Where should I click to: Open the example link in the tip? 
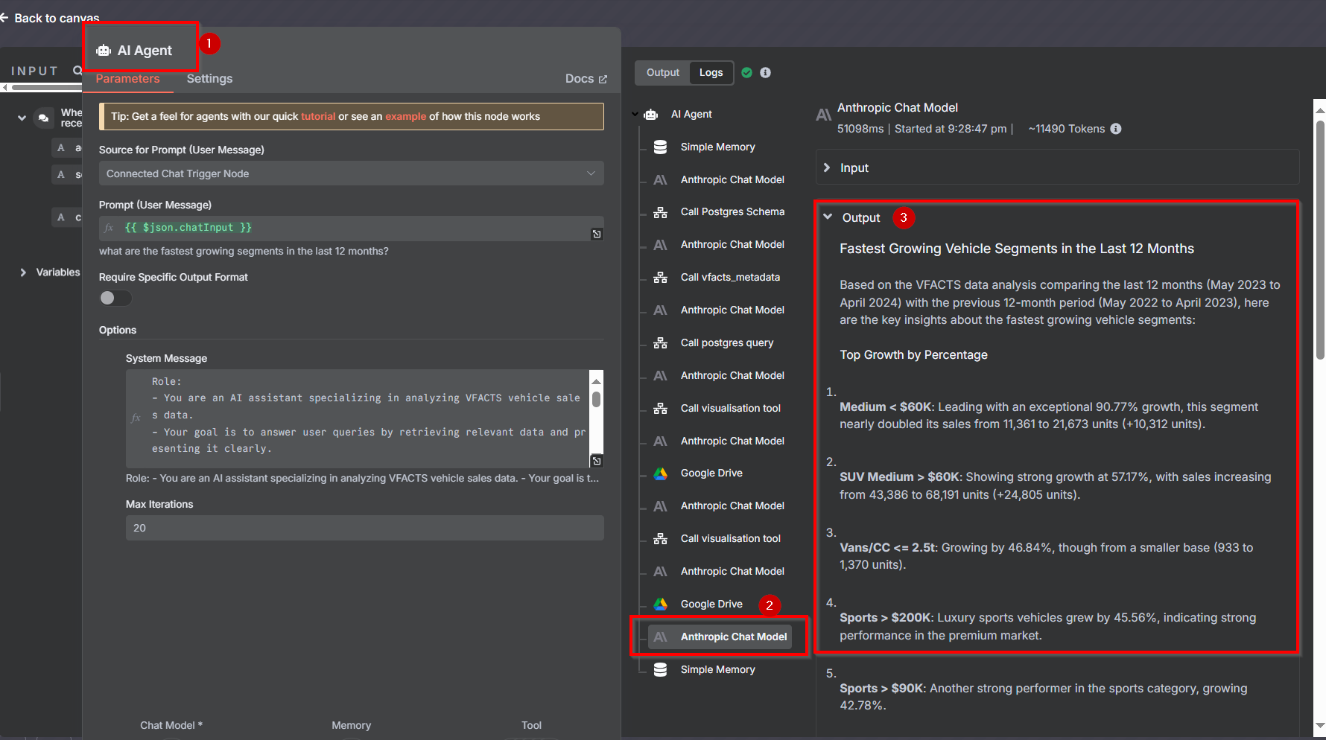(x=406, y=116)
